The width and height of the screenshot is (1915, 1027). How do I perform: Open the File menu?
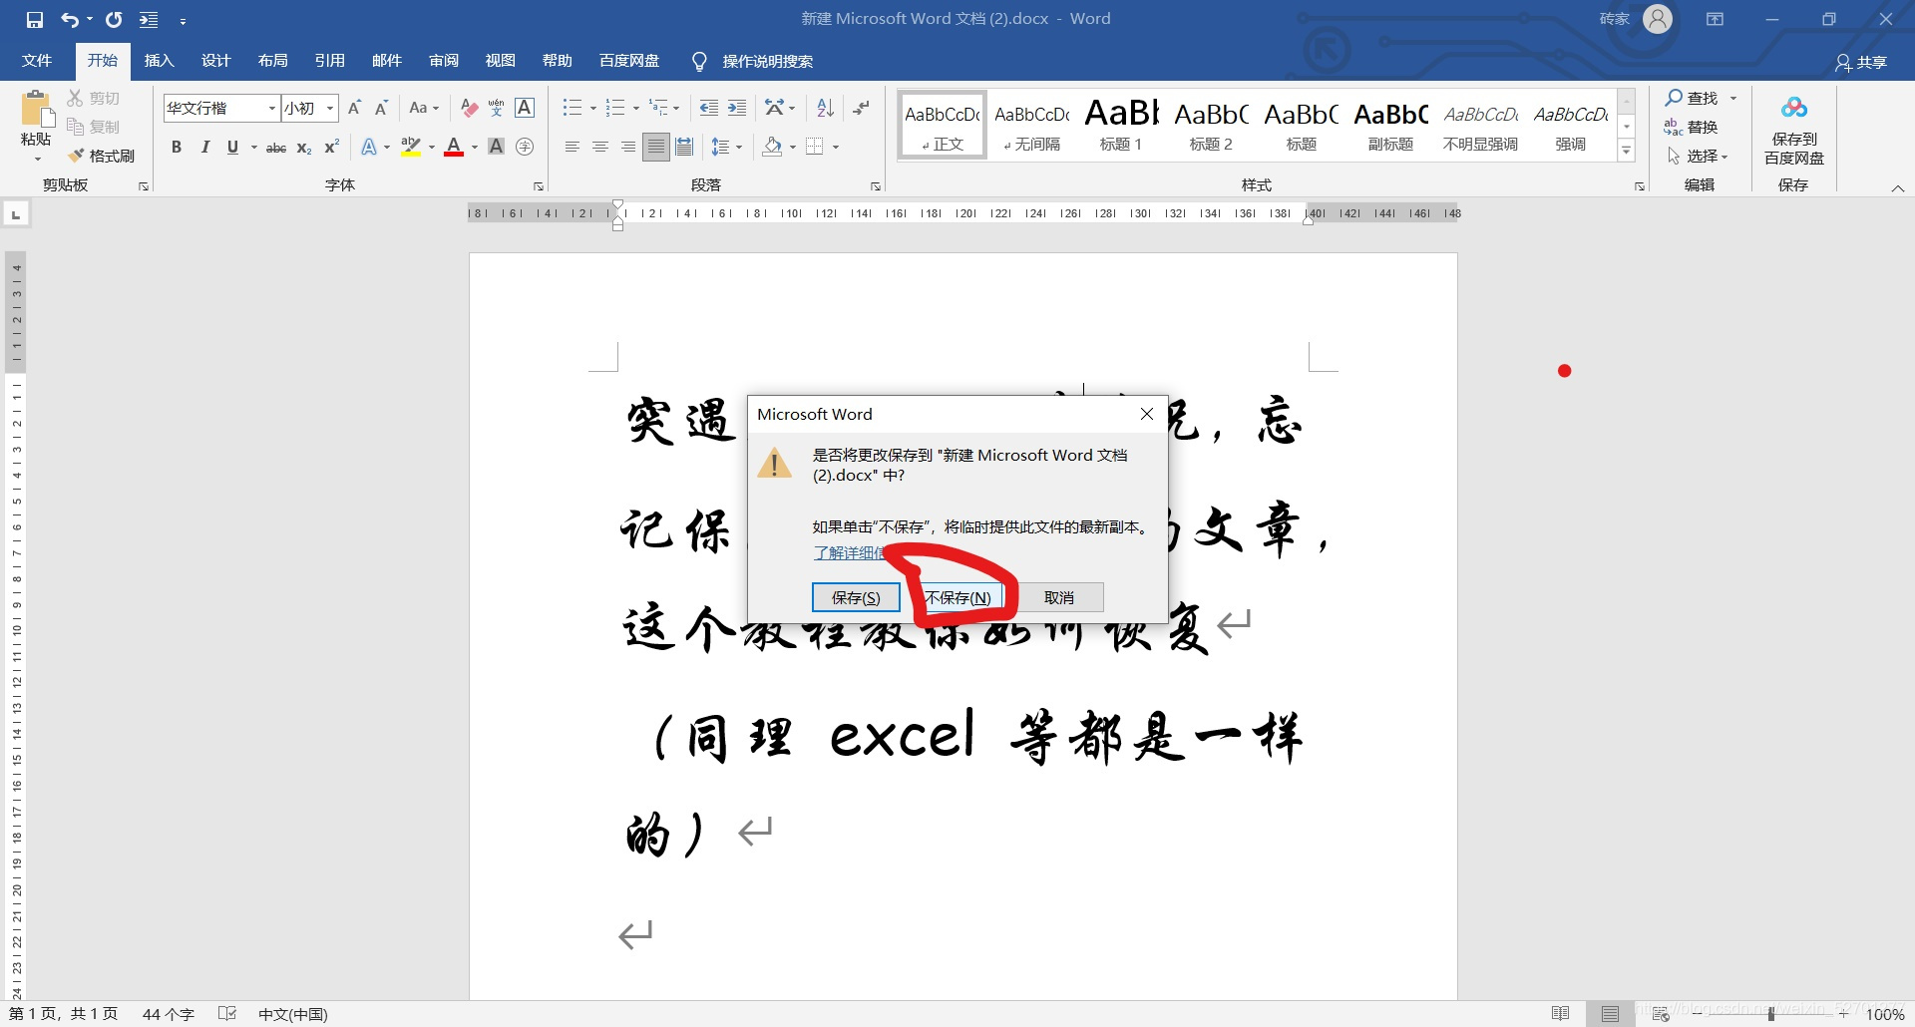37,61
